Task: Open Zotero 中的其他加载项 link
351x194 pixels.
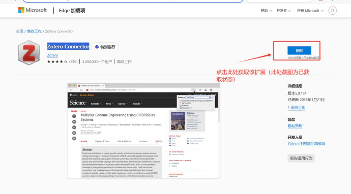Action: (306, 144)
